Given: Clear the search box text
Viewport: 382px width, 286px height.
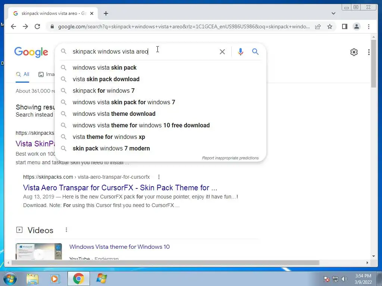Looking at the screenshot, I should click(x=222, y=51).
